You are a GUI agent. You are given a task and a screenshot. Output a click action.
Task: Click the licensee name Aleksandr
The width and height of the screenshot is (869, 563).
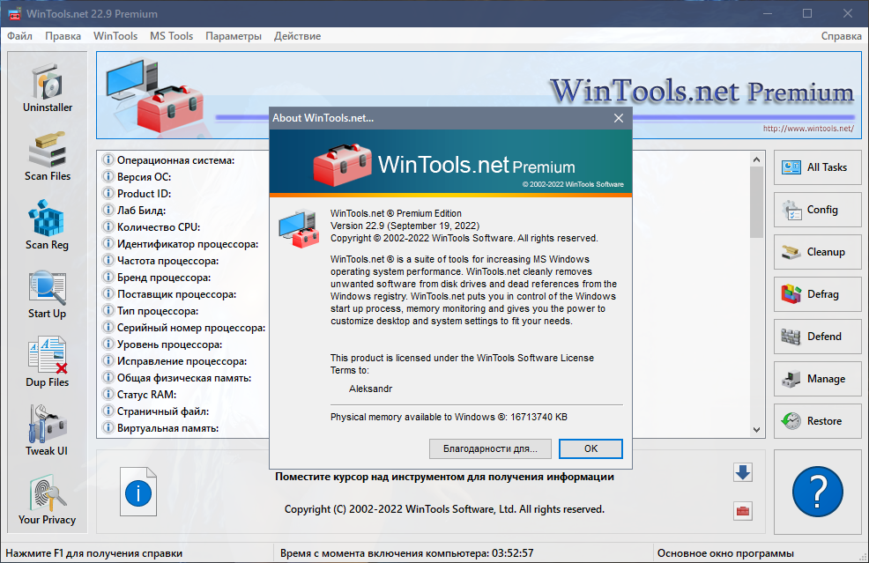[x=370, y=389]
